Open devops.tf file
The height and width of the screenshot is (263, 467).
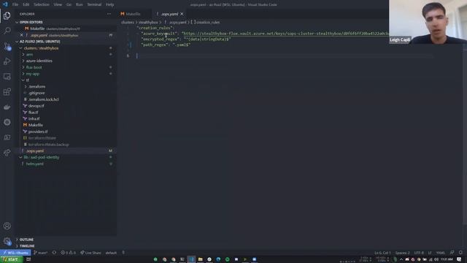36,106
